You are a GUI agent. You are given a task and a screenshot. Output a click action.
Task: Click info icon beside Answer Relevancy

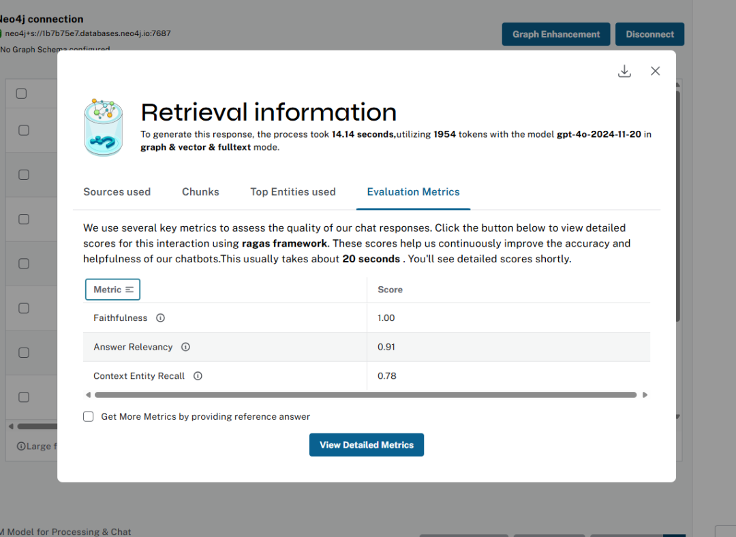click(x=186, y=347)
